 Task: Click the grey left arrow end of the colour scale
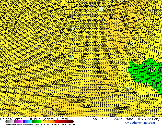point(6,122)
